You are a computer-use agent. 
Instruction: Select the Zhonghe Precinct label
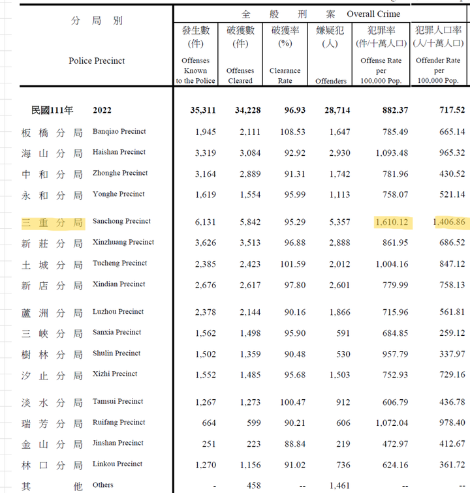[x=120, y=173]
